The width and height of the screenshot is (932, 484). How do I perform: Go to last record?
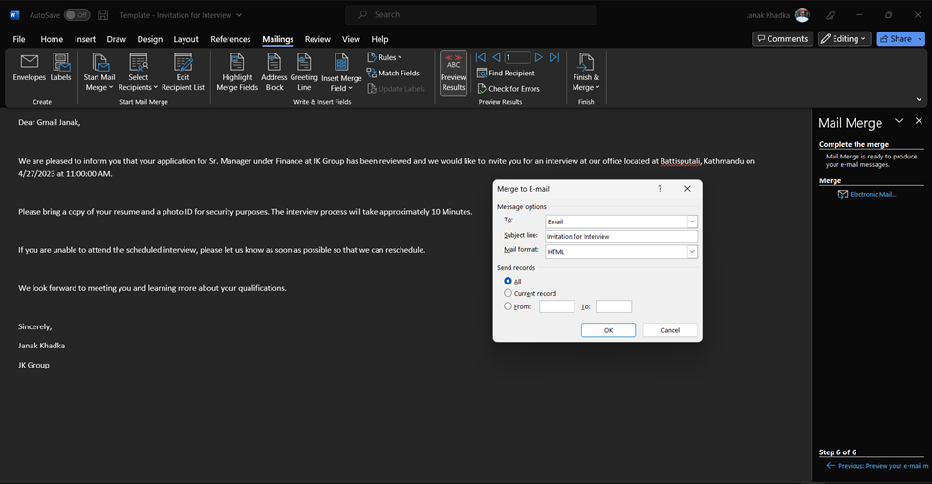point(554,57)
